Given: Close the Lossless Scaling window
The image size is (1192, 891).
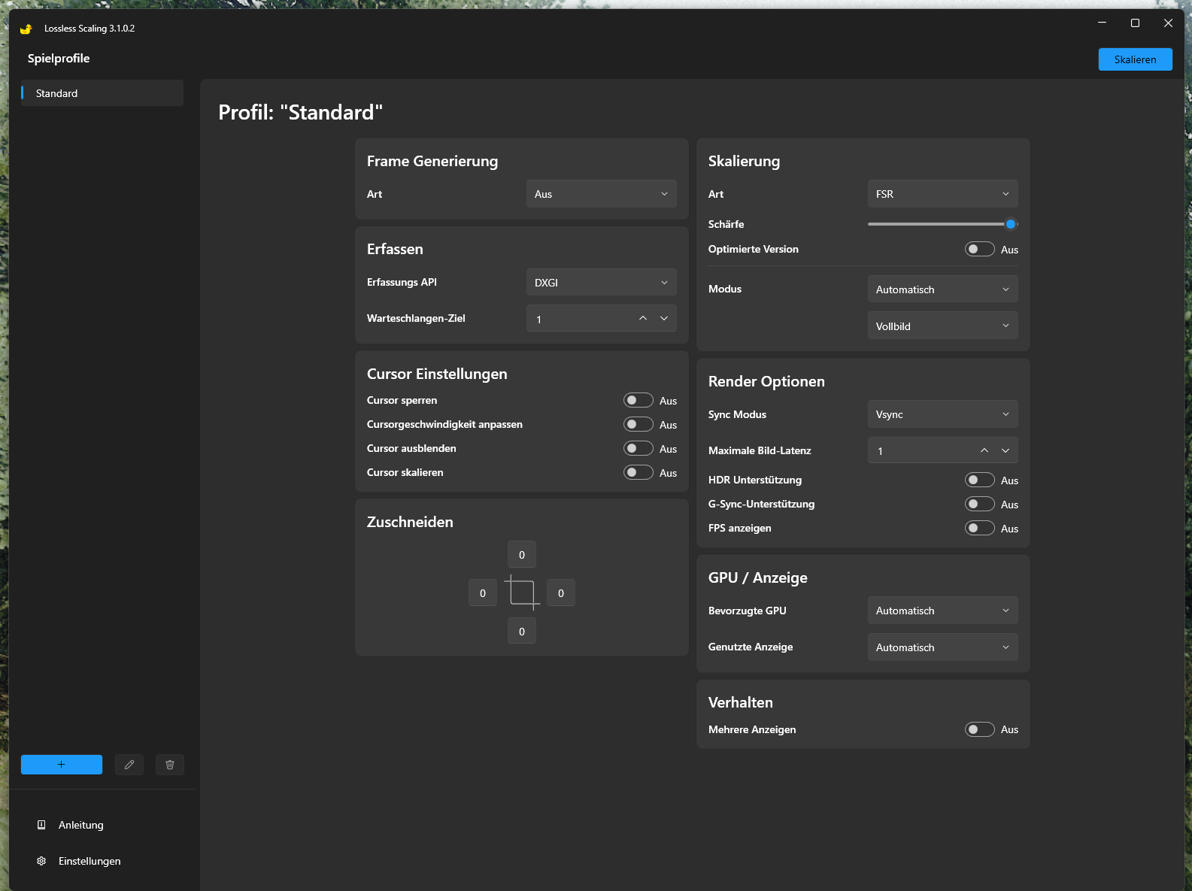Looking at the screenshot, I should [x=1168, y=23].
